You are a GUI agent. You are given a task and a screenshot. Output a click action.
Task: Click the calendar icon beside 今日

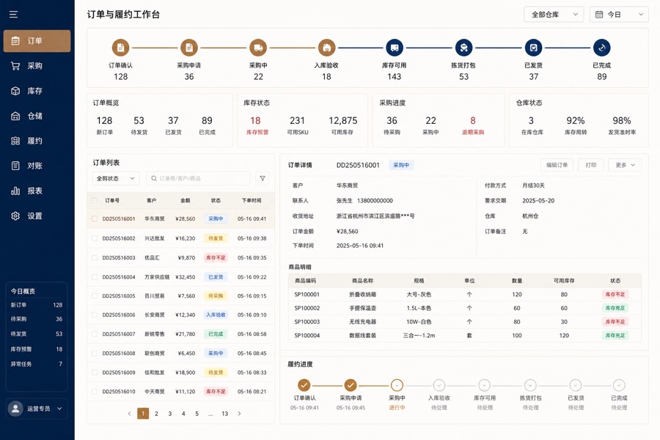[599, 15]
